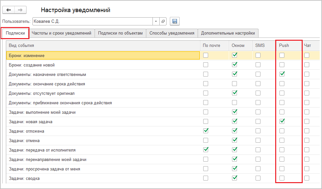The image size is (322, 189).
Task: Switch to the Способы уведомления tab
Action: tap(172, 33)
